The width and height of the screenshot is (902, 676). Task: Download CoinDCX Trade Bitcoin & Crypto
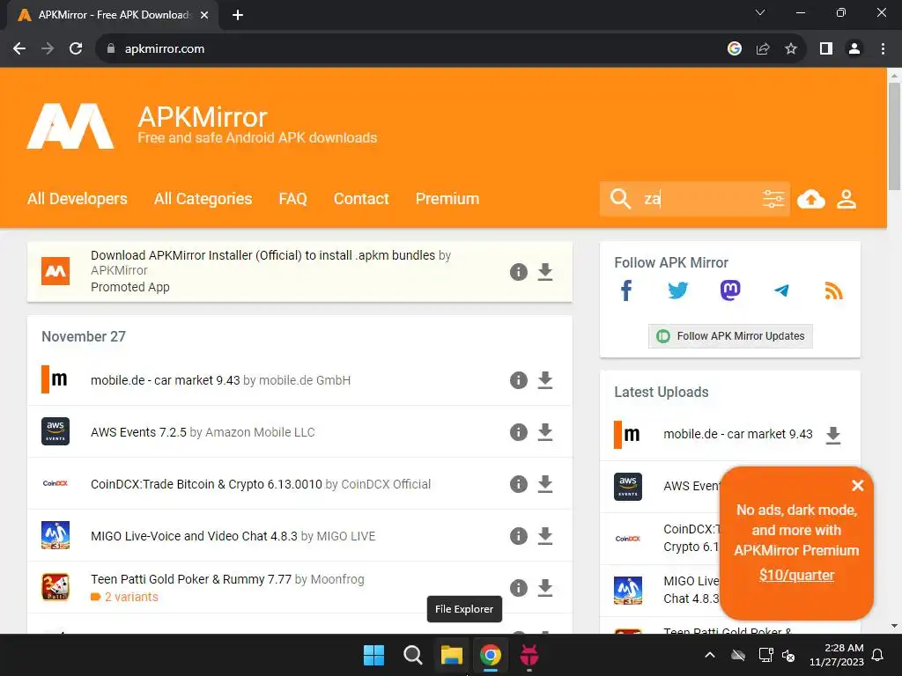(x=544, y=484)
